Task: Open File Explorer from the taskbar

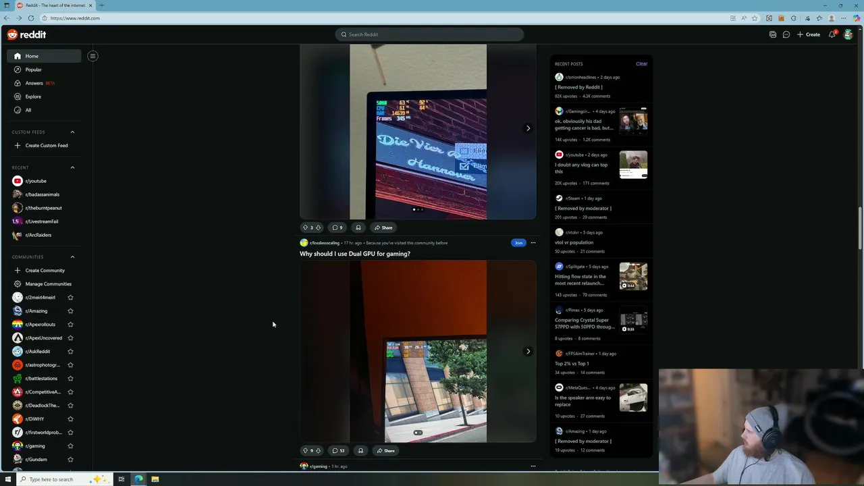Action: [x=155, y=479]
